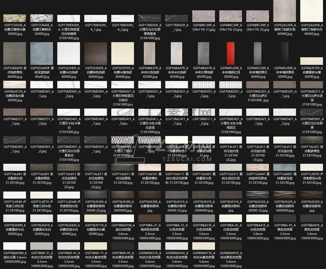Click the file name GSP48RC39P_A (59x119) (3).jpg
Screen dimensions: 326x269
(258, 27)
